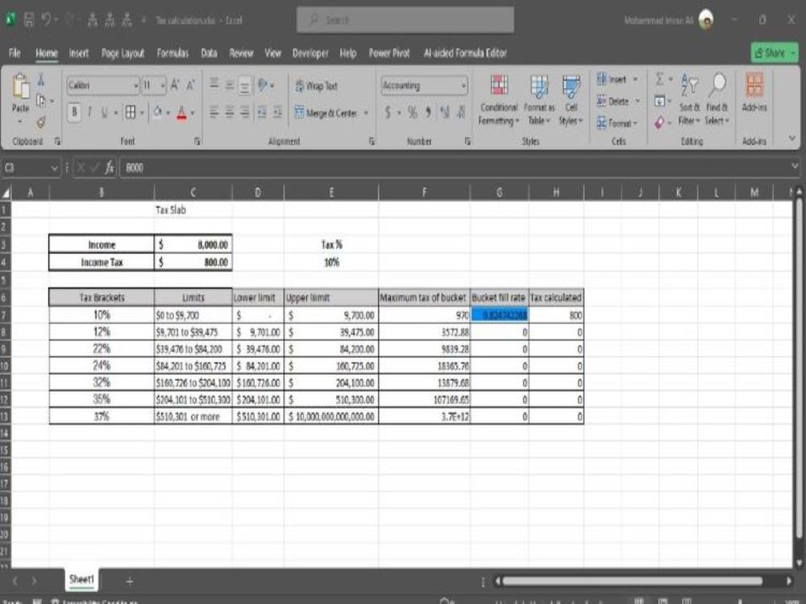Open the Data tab
The width and height of the screenshot is (806, 604).
(x=209, y=53)
